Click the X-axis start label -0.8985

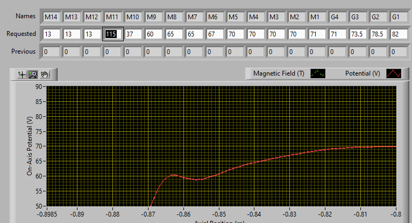tap(47, 214)
